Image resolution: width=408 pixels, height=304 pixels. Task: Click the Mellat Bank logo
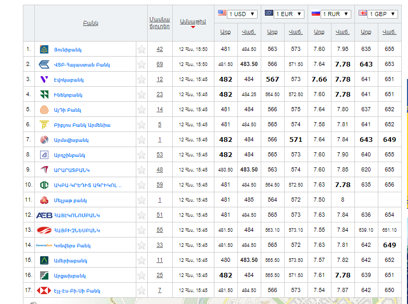tap(44, 200)
